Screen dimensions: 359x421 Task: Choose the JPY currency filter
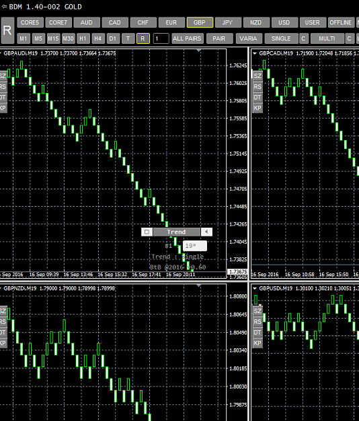228,22
